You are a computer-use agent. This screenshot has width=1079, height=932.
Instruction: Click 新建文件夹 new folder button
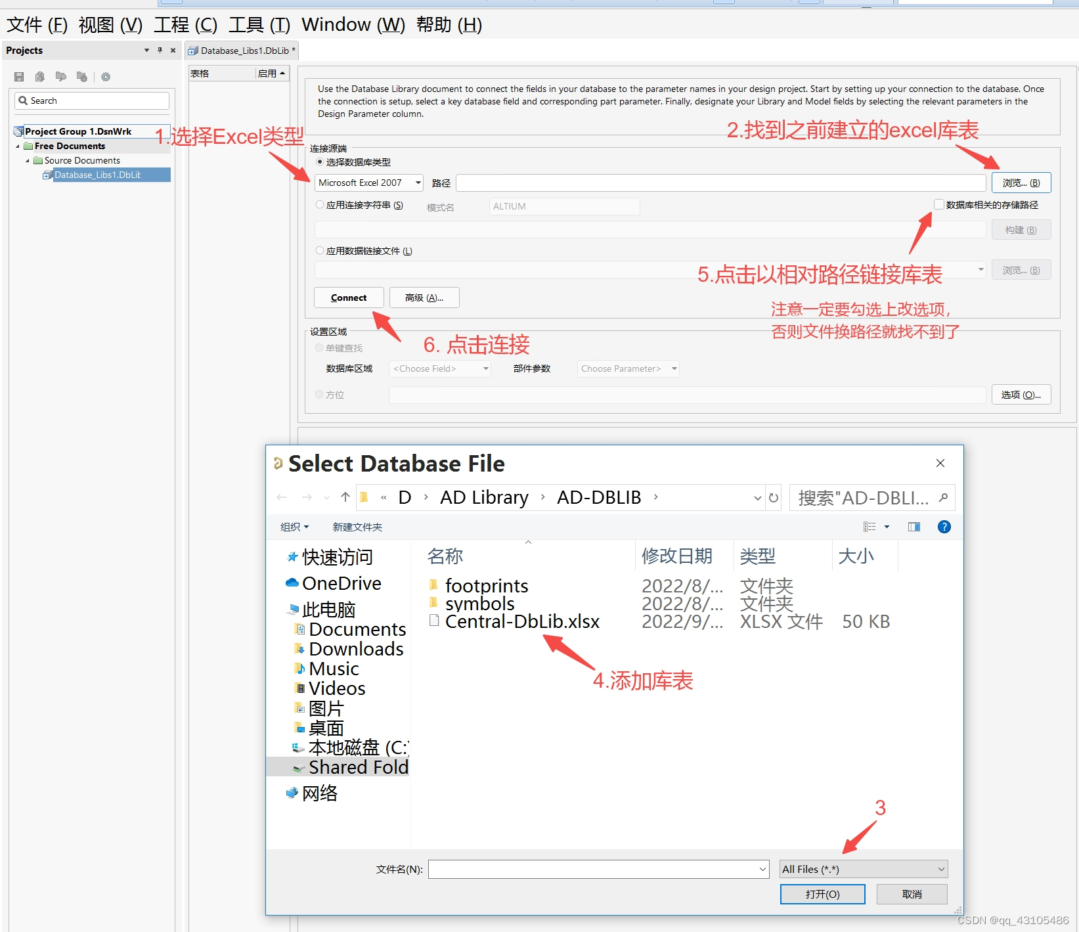point(357,527)
